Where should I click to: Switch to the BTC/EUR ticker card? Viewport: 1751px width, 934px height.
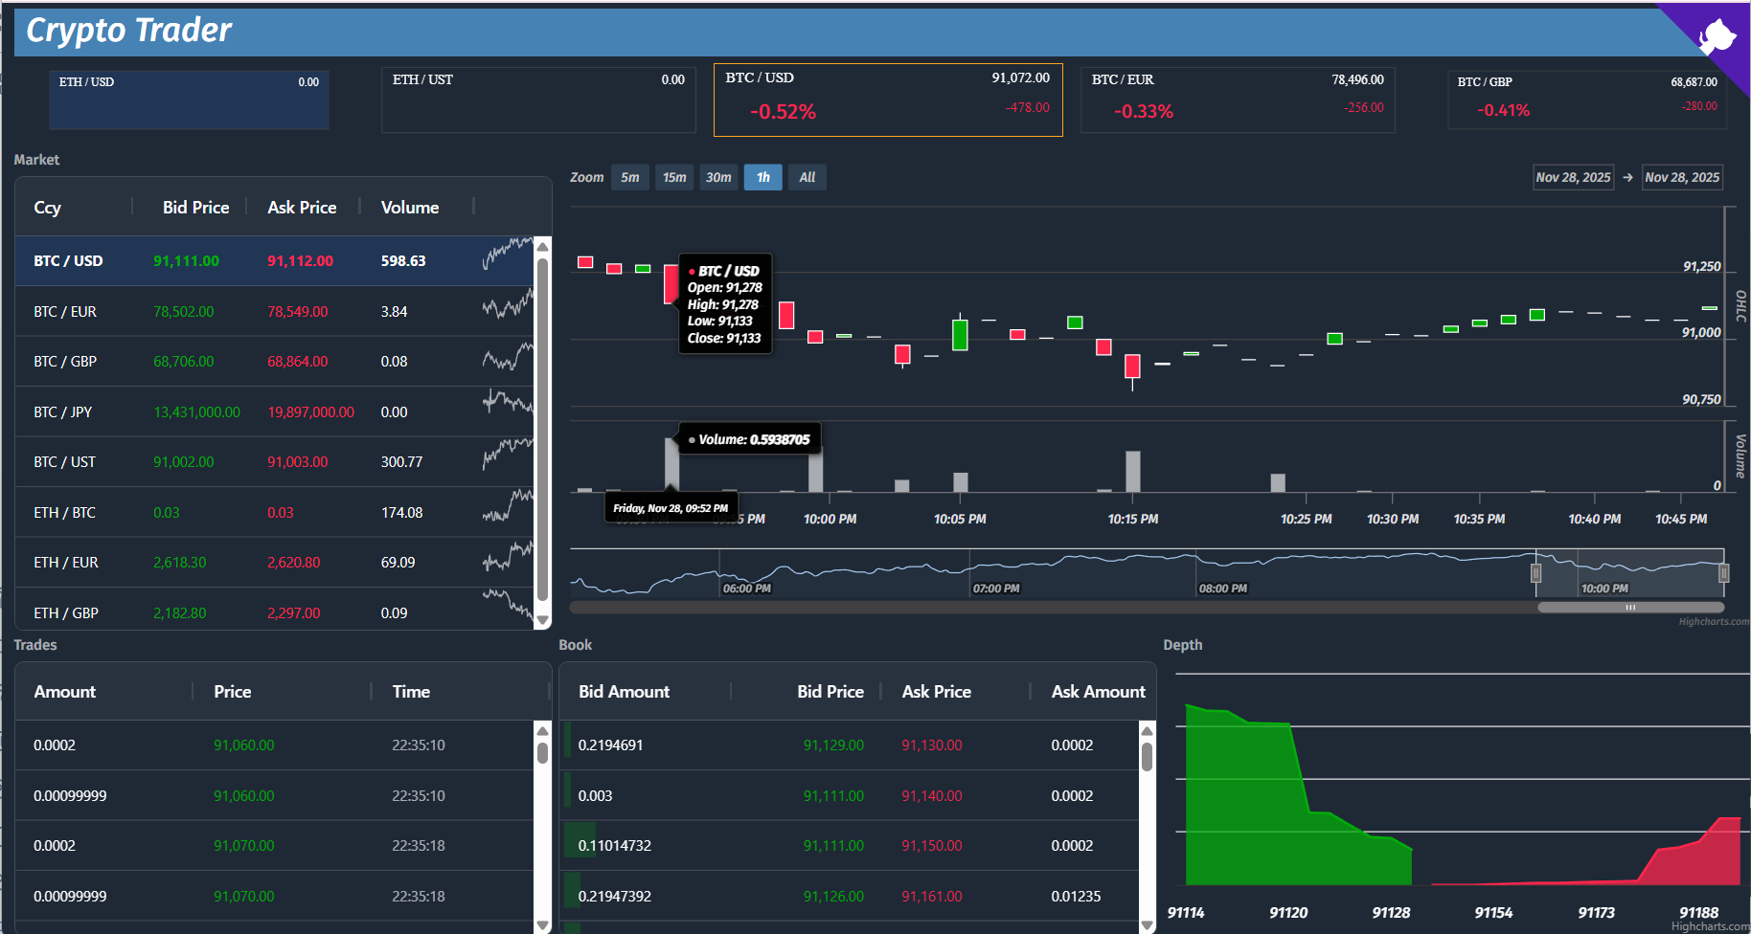pyautogui.click(x=1238, y=100)
